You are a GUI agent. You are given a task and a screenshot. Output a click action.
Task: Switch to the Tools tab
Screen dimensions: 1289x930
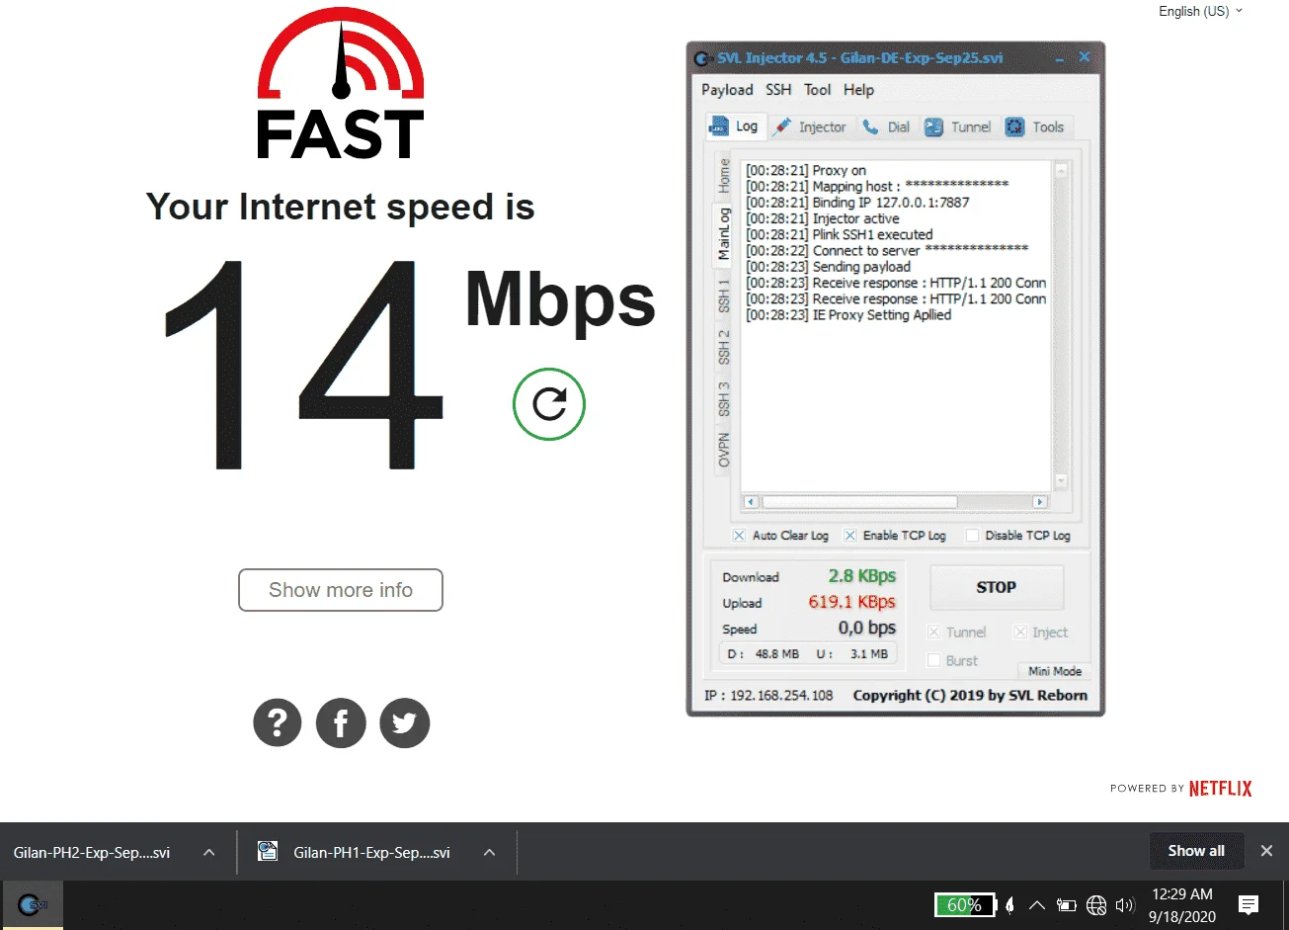click(x=1035, y=127)
